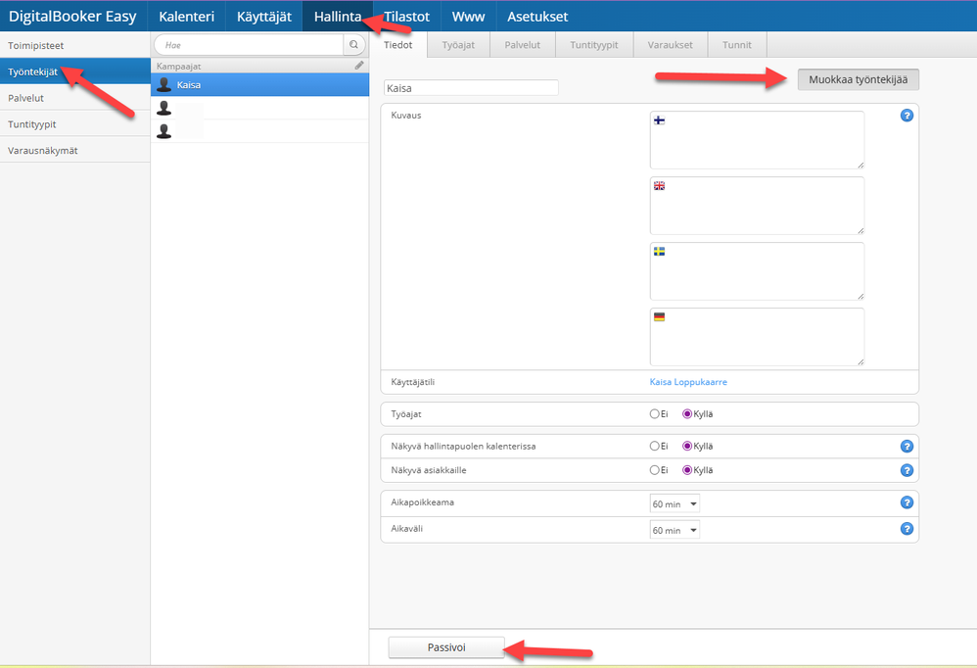
Task: Open the Kaisa Loppukaarre user account link
Action: tap(688, 382)
